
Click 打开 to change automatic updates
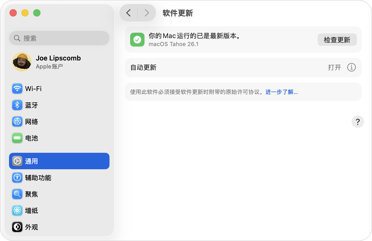[x=334, y=67]
